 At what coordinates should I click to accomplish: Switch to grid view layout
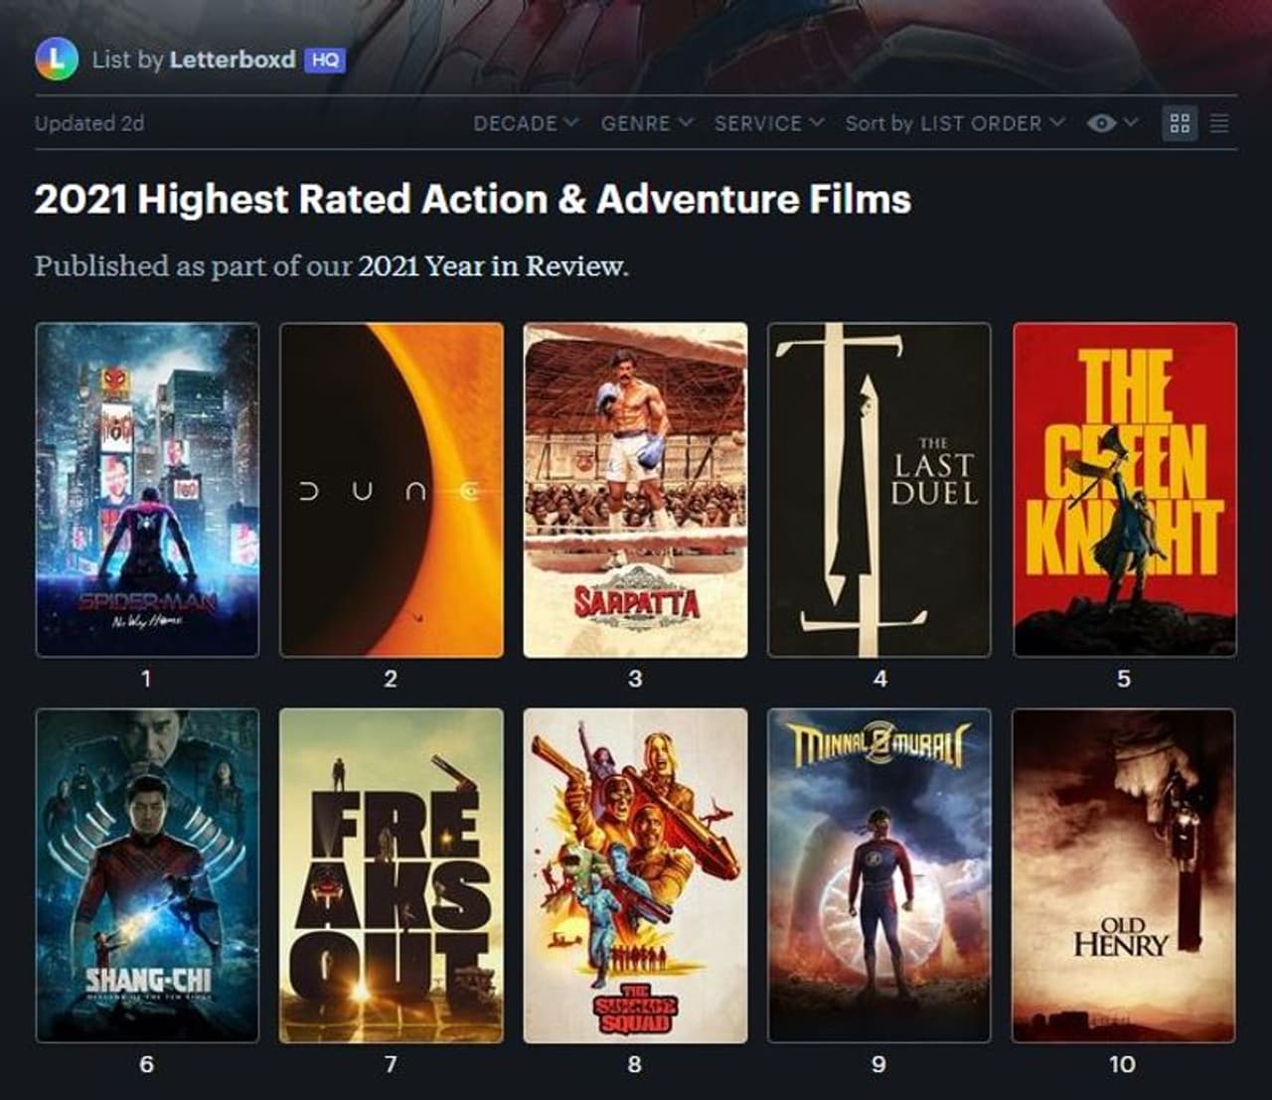pos(1180,123)
